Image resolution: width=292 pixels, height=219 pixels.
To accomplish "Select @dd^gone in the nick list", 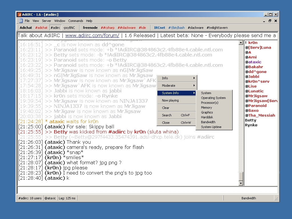I will point(255,72).
